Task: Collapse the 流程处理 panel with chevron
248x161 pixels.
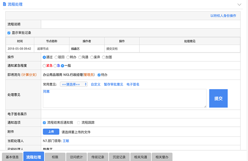Action: 239,4
